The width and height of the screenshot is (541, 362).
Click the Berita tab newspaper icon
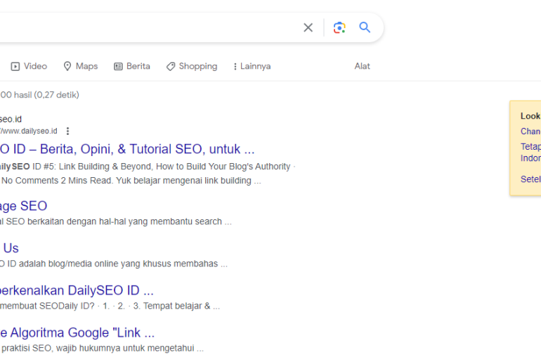click(x=118, y=66)
